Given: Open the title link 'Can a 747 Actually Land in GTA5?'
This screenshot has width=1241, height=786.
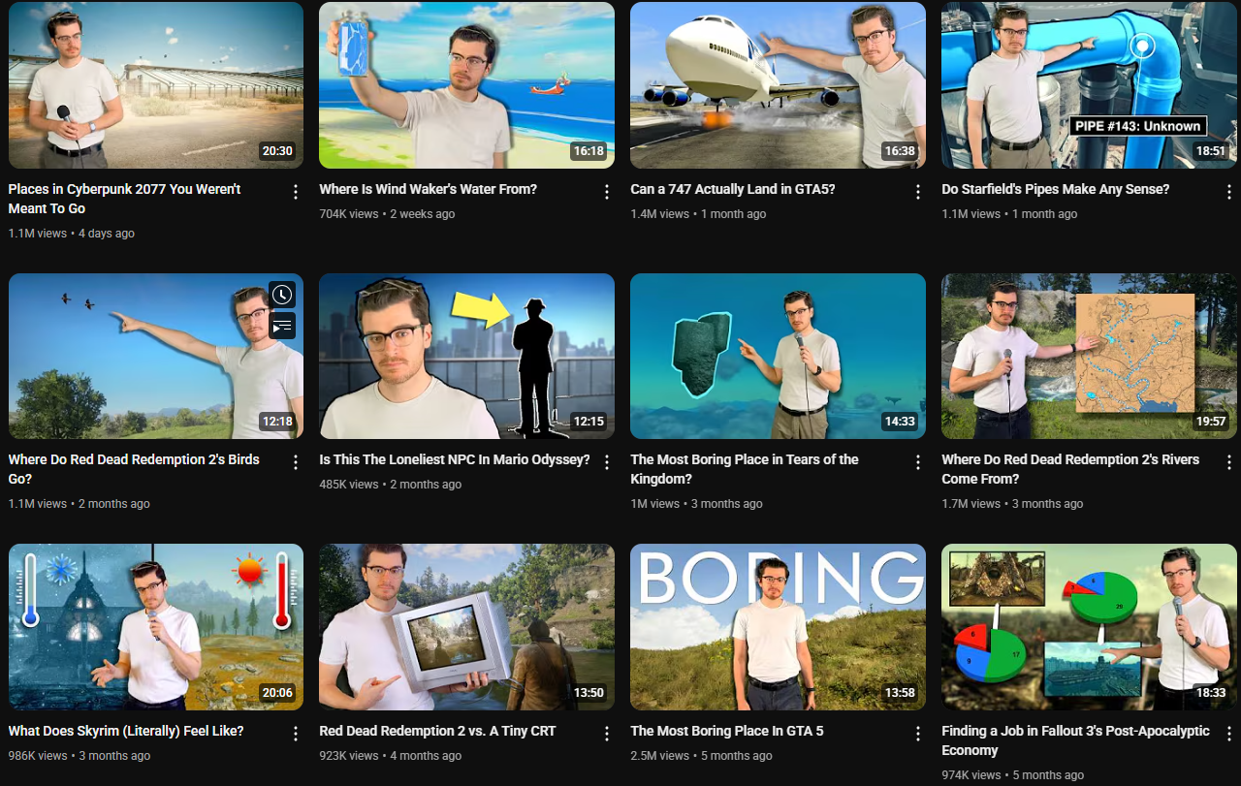Looking at the screenshot, I should (x=733, y=189).
